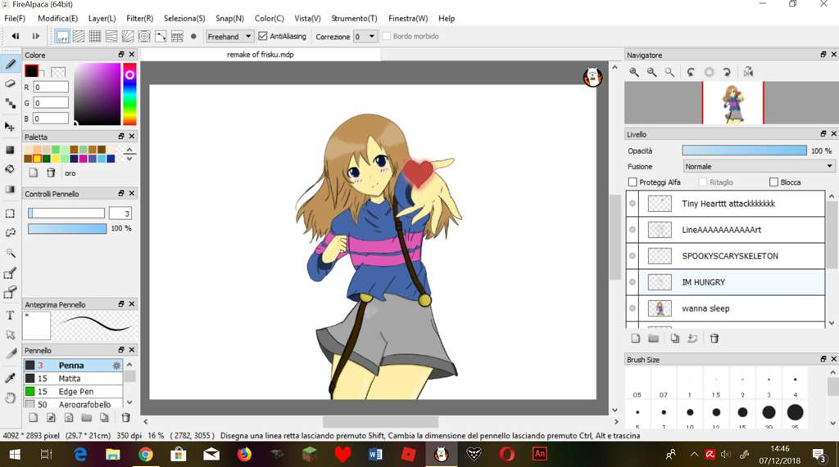Enable the Blocca checkbox
Screen dimensions: 839x467
[773, 182]
